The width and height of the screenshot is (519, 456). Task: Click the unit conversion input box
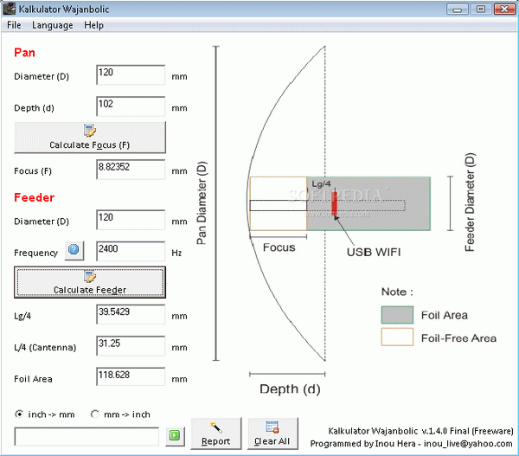tap(86, 436)
